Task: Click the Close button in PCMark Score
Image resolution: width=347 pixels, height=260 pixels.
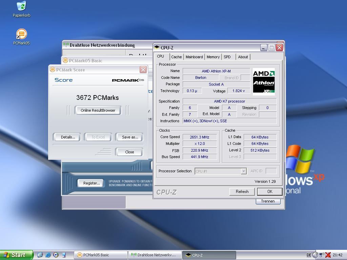Action: [x=129, y=152]
